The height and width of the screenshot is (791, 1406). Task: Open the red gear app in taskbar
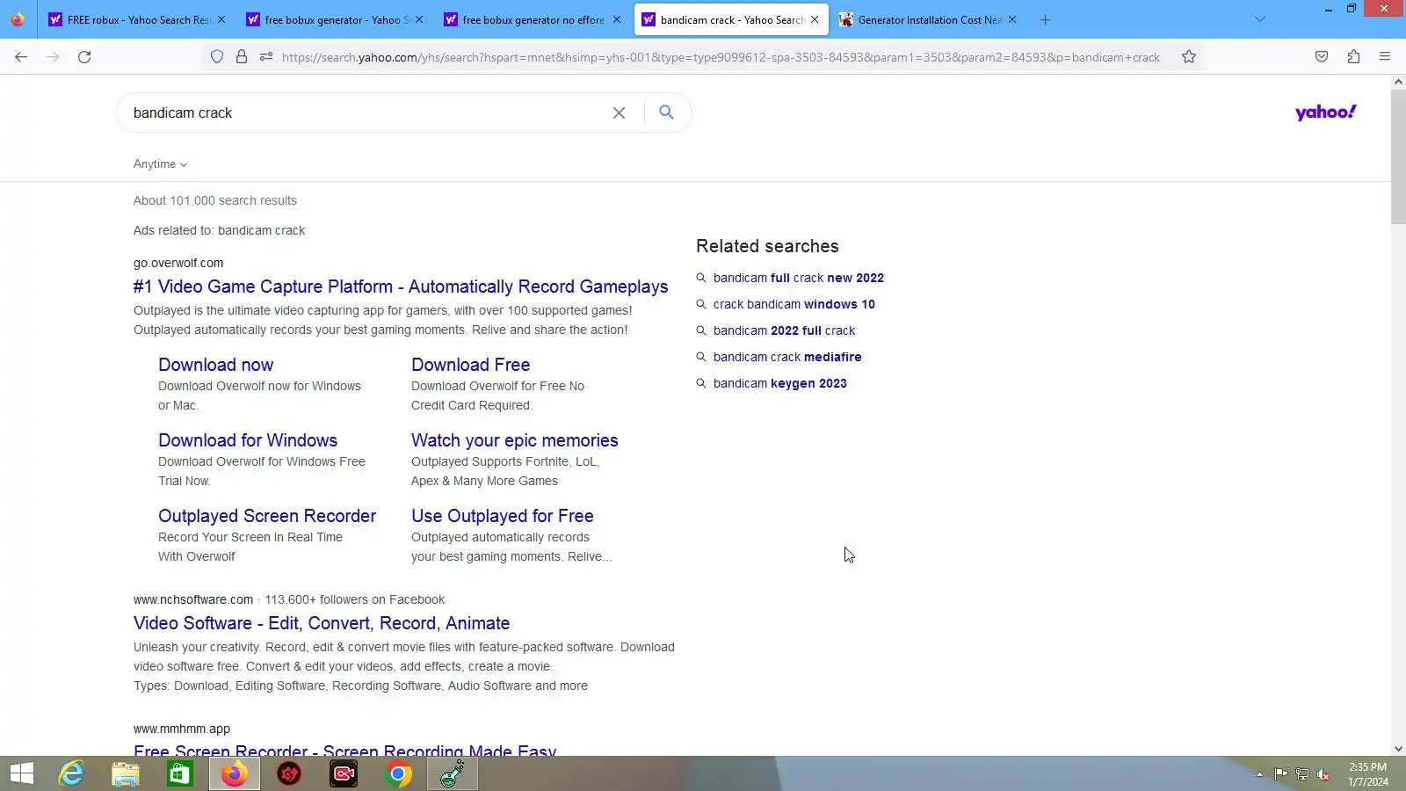tap(289, 773)
